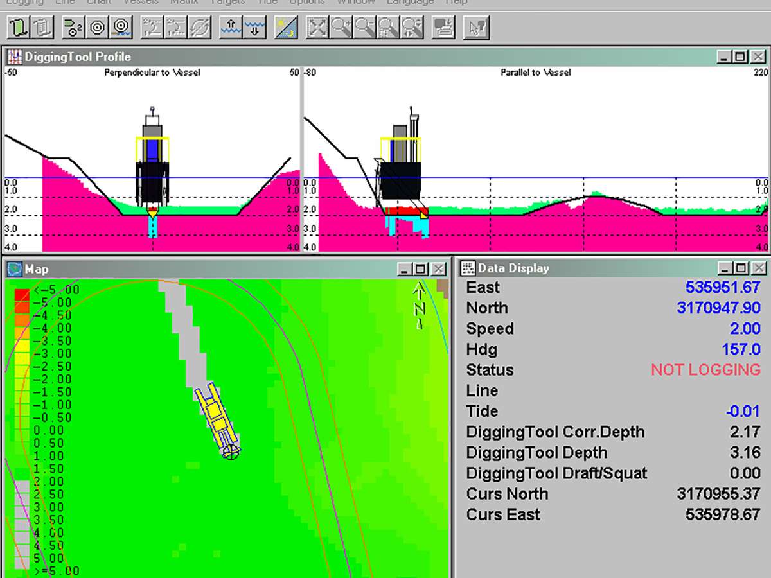The width and height of the screenshot is (771, 578).
Task: Click the Map window title bar icon
Action: click(14, 269)
